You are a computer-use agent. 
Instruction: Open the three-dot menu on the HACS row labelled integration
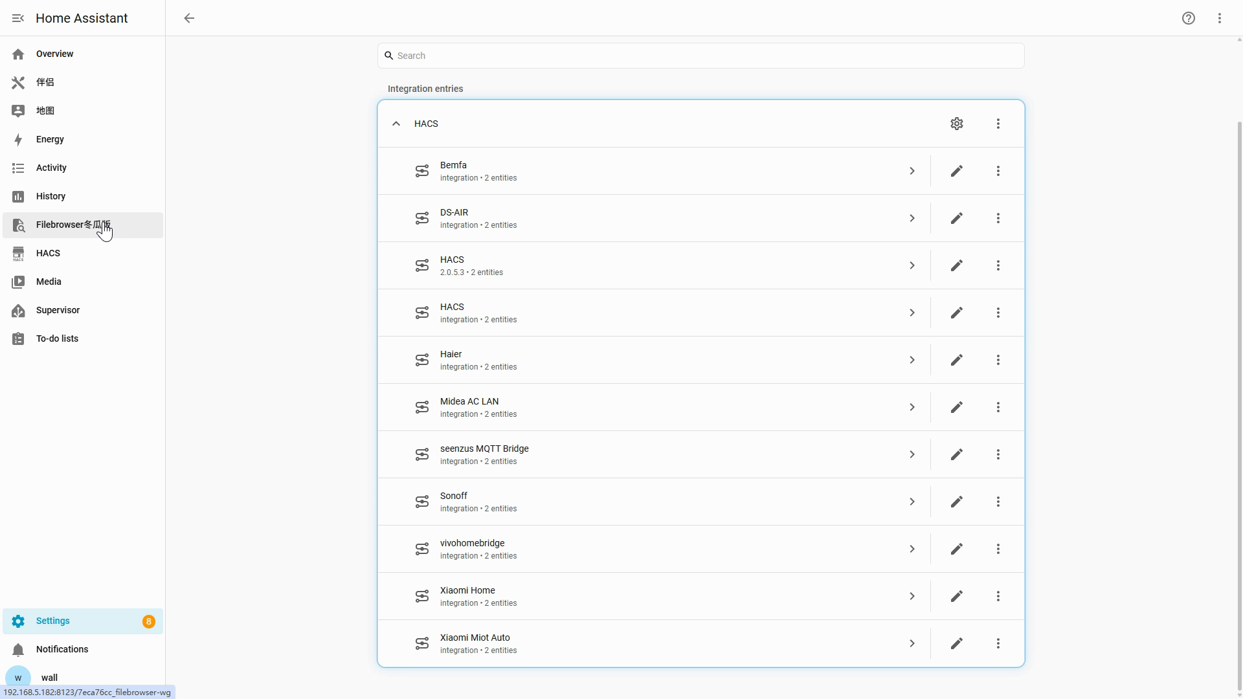[x=998, y=313]
